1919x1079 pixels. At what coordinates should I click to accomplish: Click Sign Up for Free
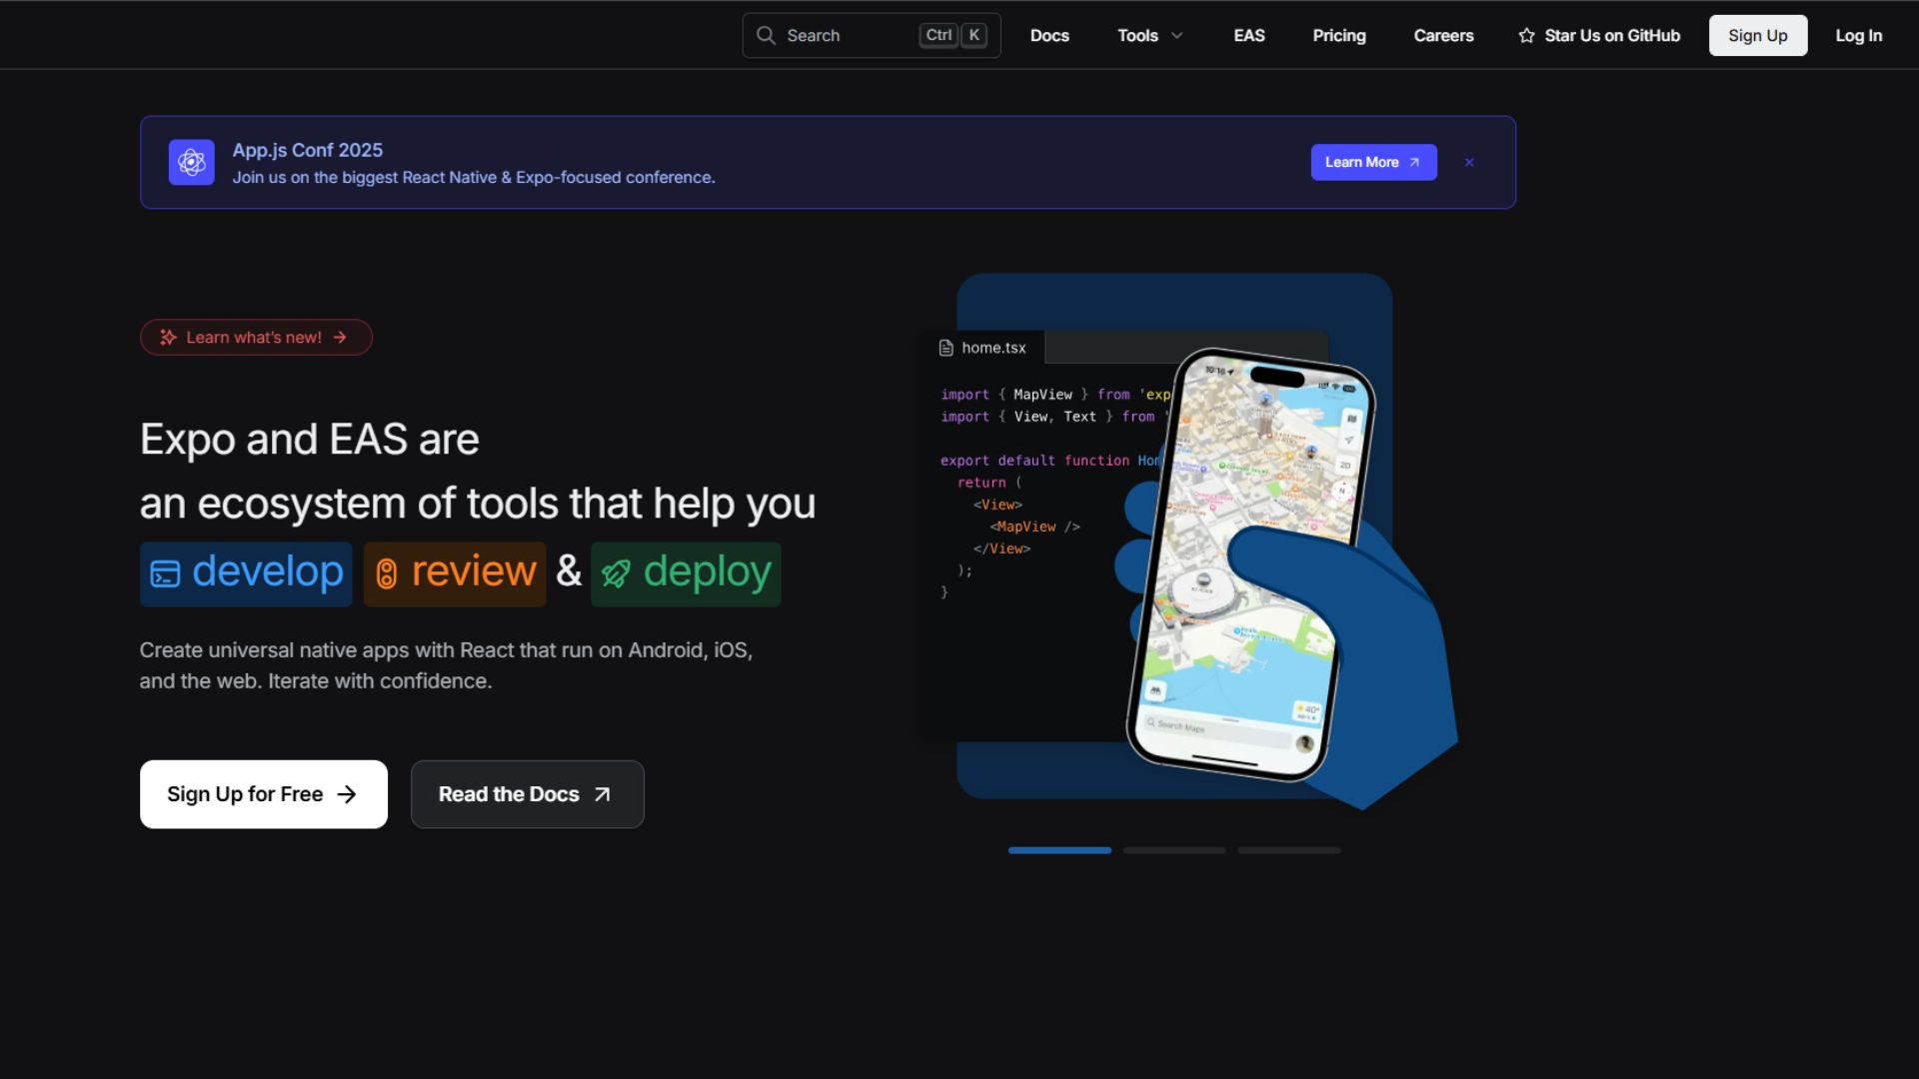263,794
